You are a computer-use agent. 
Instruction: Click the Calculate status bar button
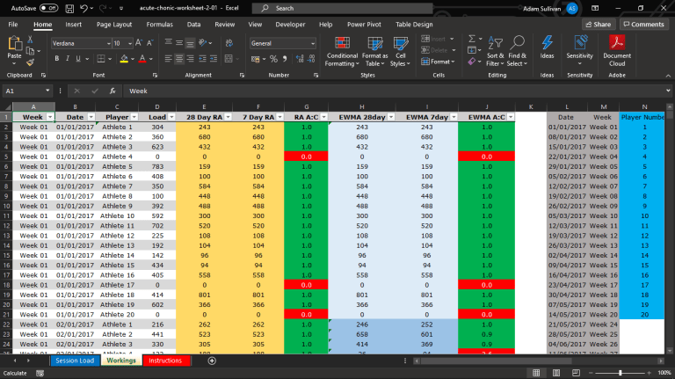click(15, 373)
